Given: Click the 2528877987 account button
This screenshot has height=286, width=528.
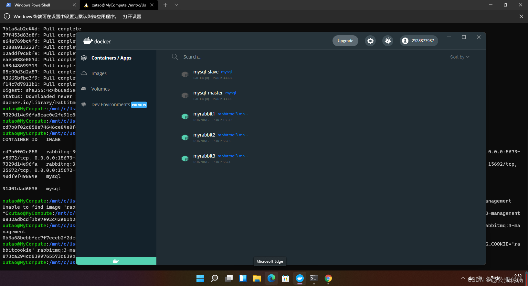Looking at the screenshot, I should (419, 41).
